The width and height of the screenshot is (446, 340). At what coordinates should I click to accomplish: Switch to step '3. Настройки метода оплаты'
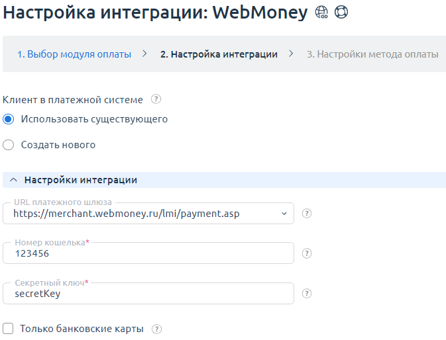pyautogui.click(x=372, y=54)
